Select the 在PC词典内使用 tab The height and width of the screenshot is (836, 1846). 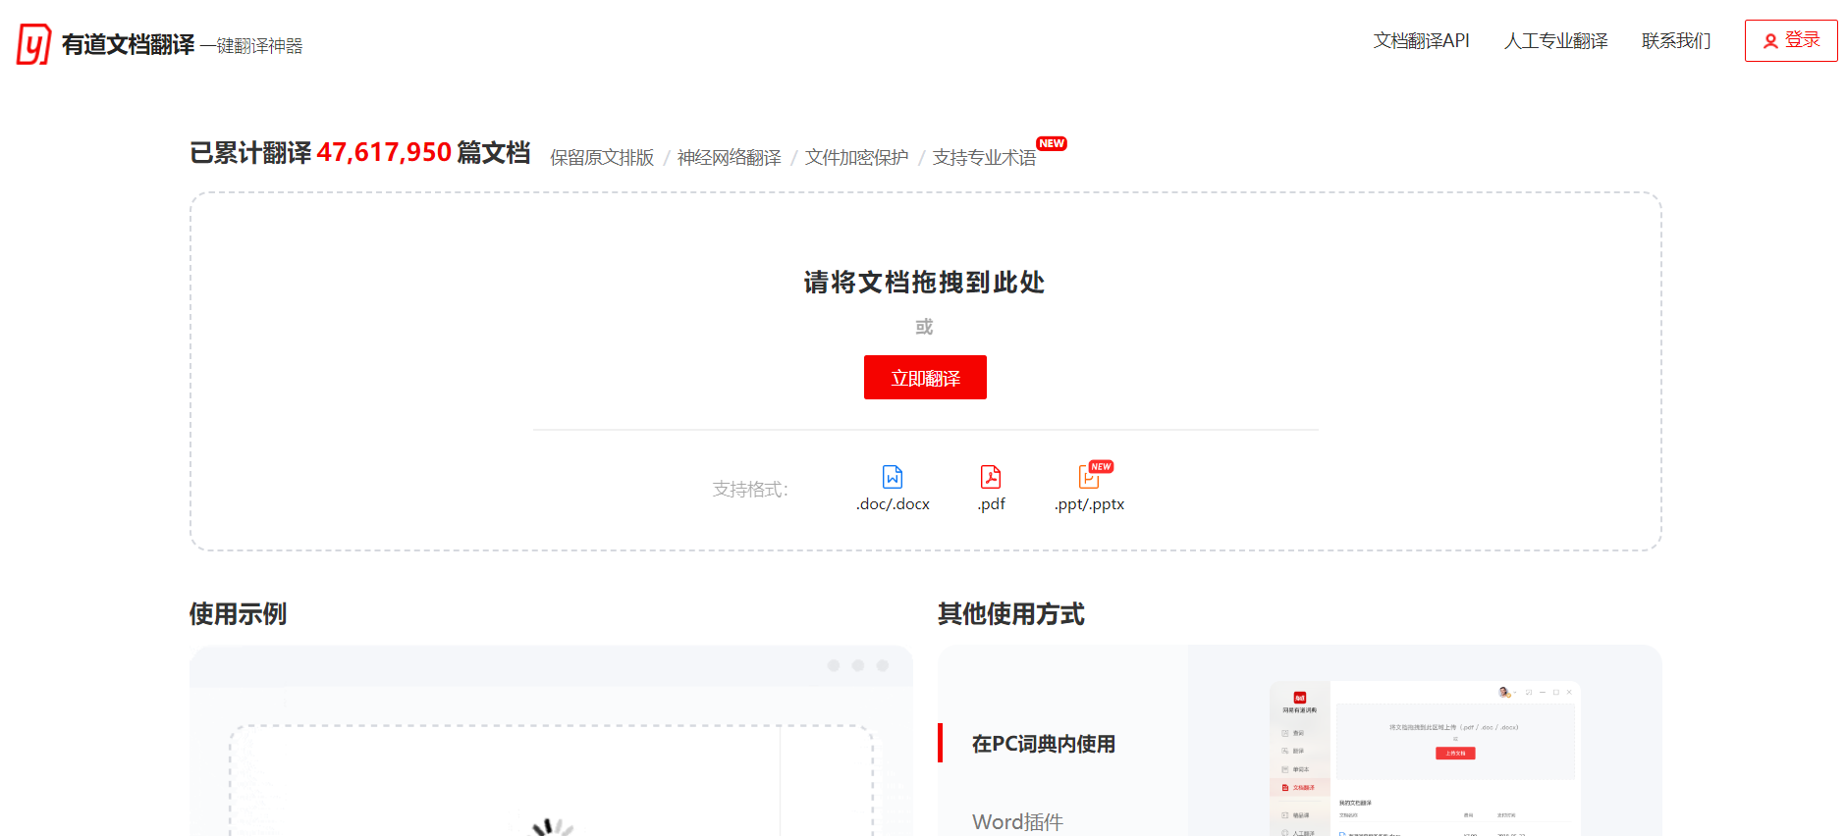click(x=1043, y=744)
